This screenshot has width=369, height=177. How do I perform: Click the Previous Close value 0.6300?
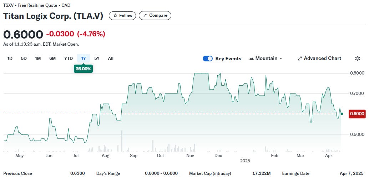click(77, 173)
